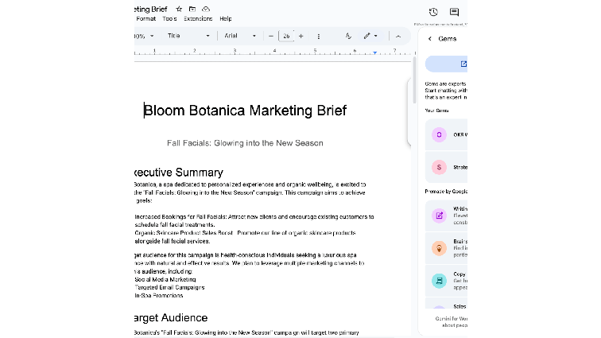Open the Tools menu
Screen dimensions: 601x338
tap(169, 18)
